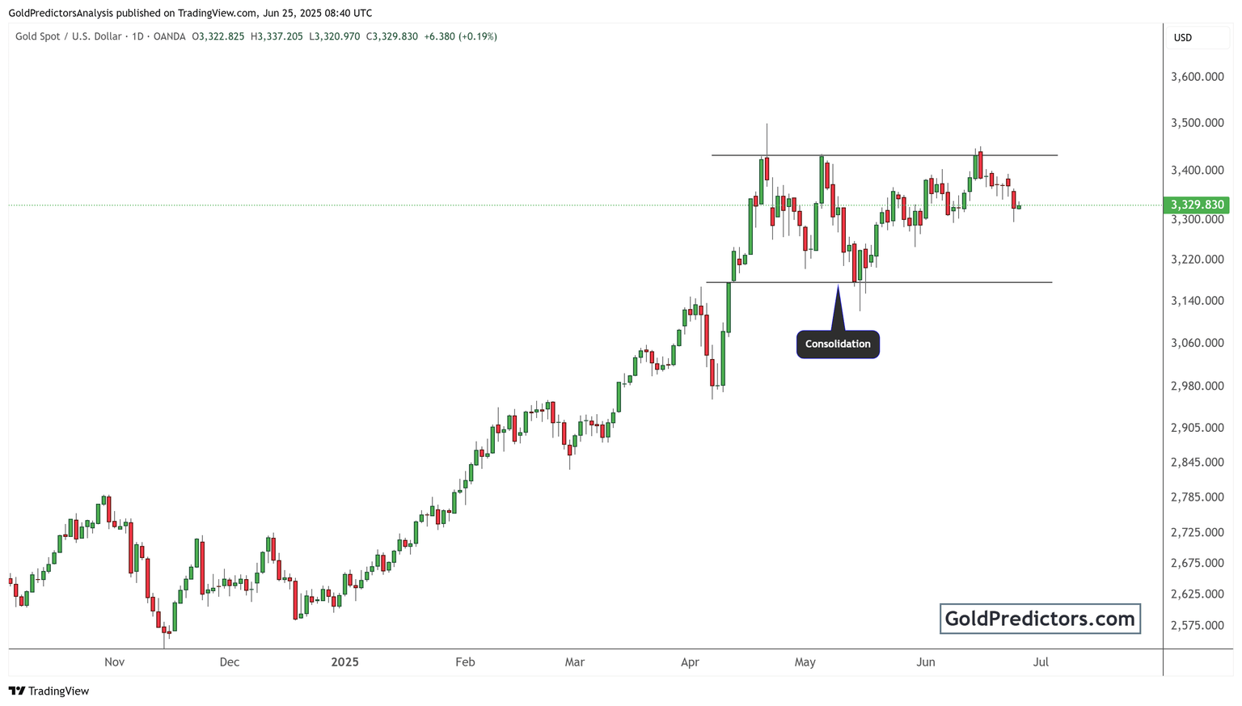Click the 2025 label on the time axis
Screen dimensions: 1242x706
pos(344,662)
